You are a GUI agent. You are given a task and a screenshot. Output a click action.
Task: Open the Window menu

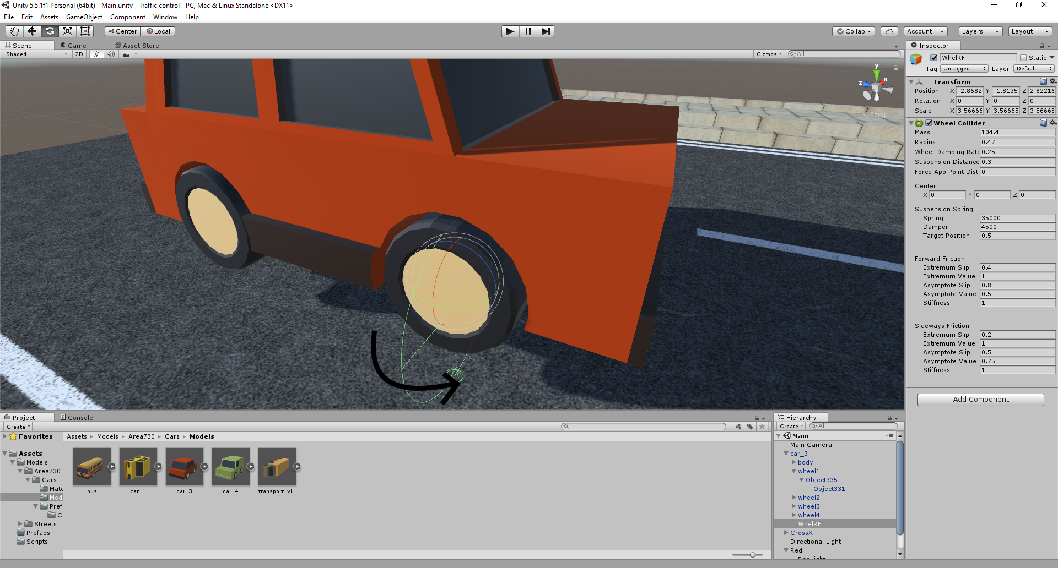click(x=165, y=17)
